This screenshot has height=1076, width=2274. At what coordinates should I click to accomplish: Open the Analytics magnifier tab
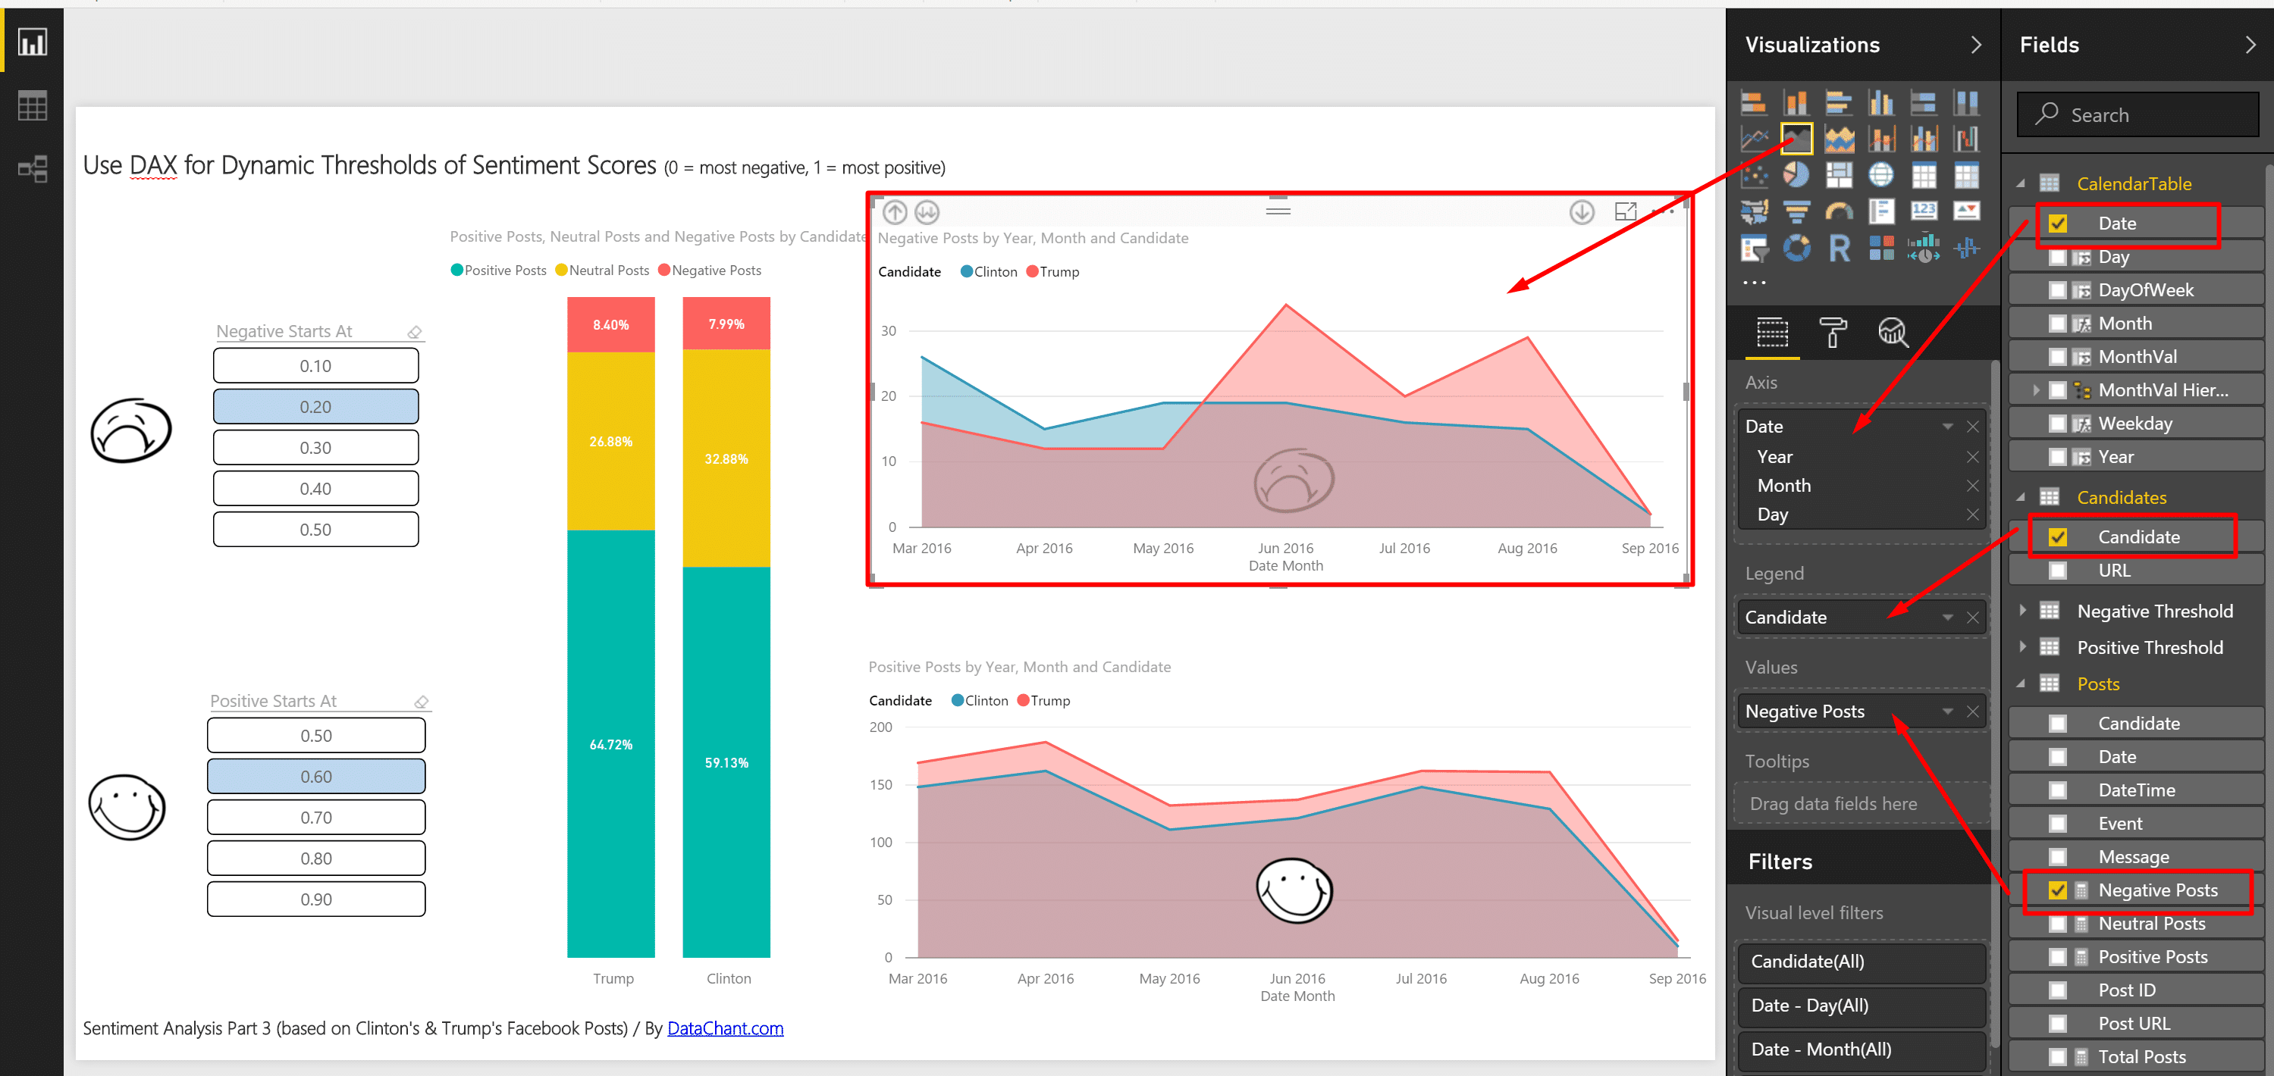[1892, 333]
